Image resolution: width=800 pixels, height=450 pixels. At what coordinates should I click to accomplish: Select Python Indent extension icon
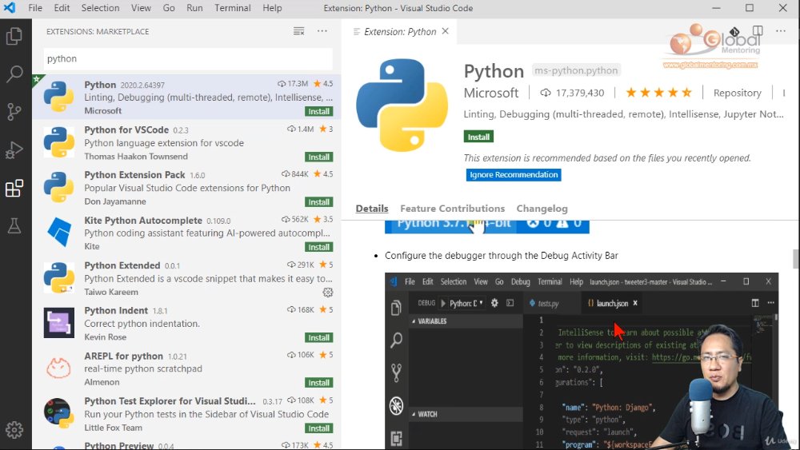pyautogui.click(x=58, y=323)
